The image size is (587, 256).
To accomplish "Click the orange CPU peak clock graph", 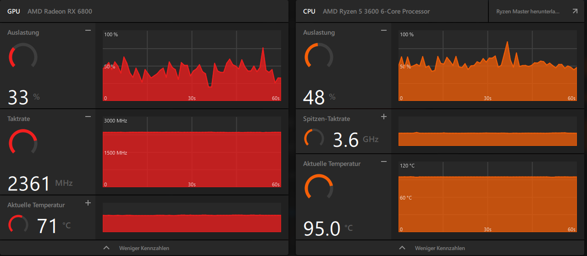I will point(487,131).
